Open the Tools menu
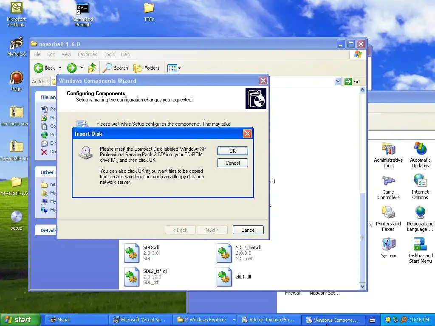The width and height of the screenshot is (435, 326). [109, 54]
